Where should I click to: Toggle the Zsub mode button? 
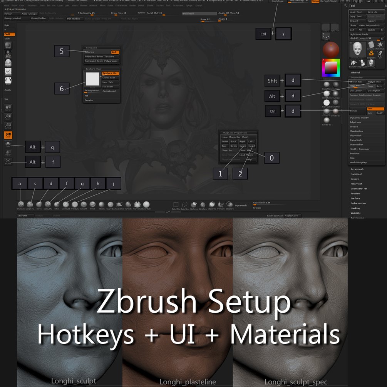coord(7,39)
